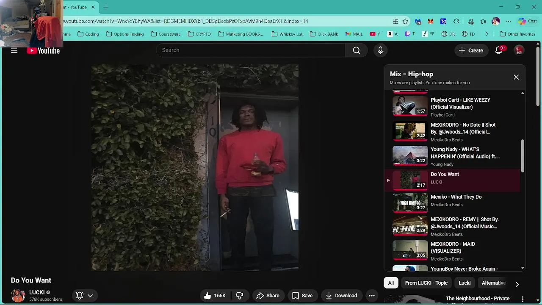Click the search magnifier button

pos(357,50)
